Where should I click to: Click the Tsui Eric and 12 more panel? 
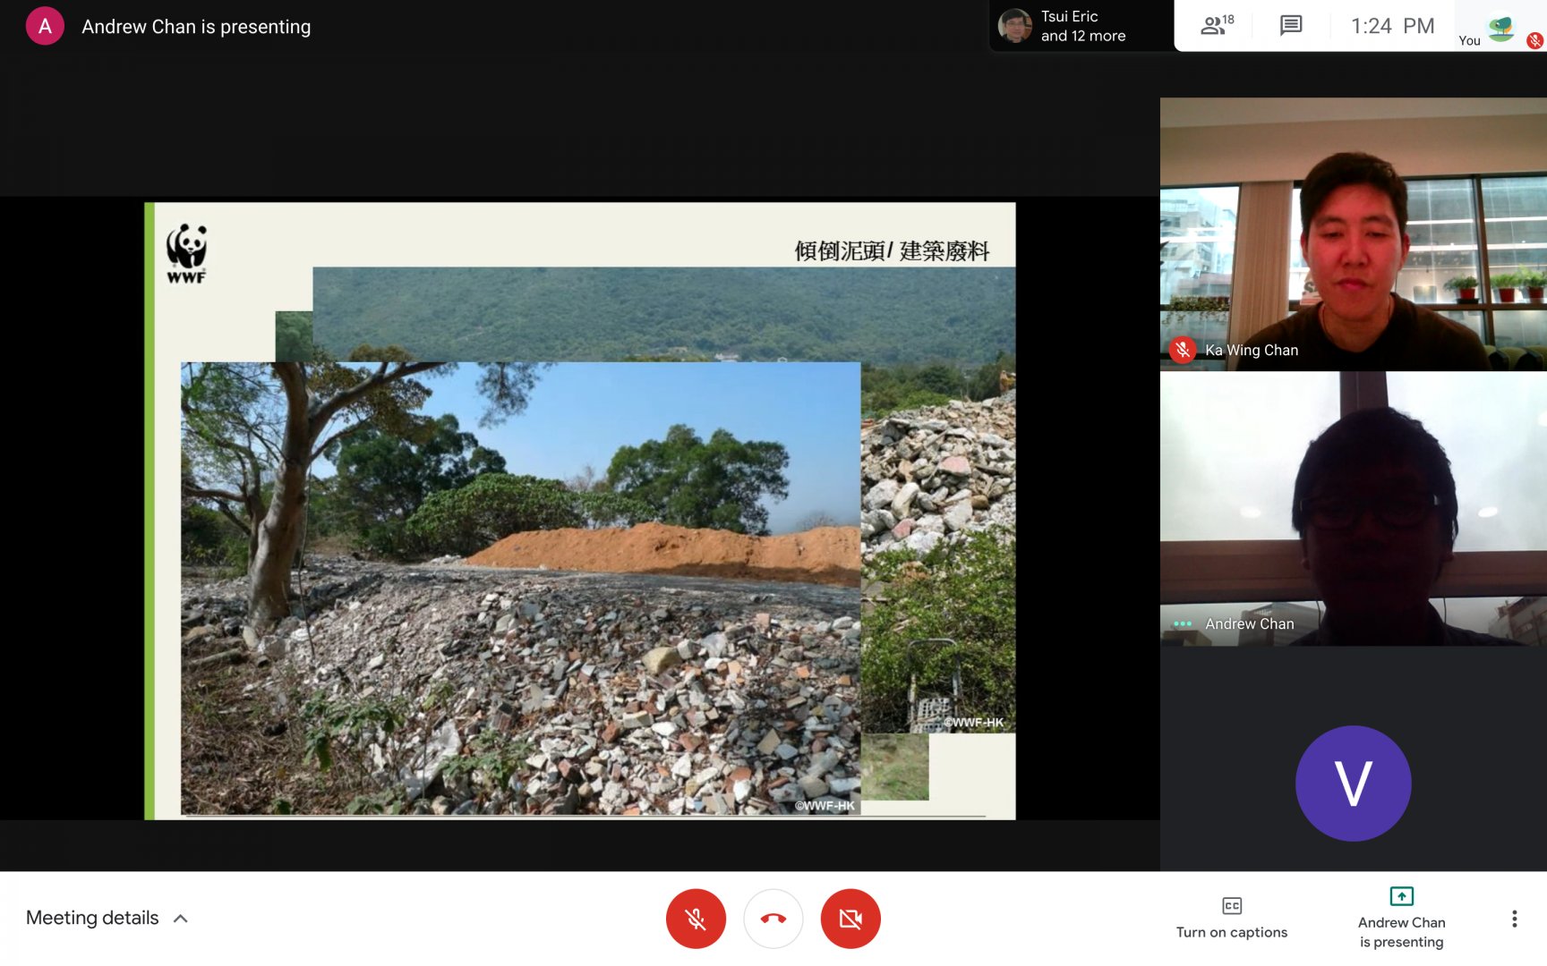tap(1081, 26)
